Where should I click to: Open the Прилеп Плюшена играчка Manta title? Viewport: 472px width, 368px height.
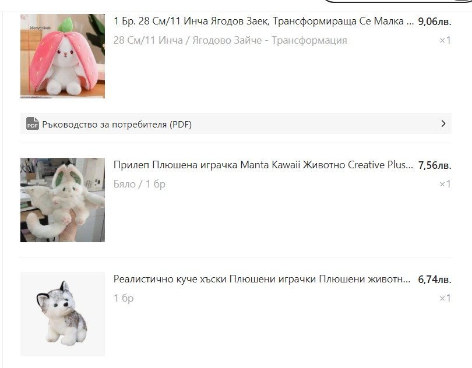pyautogui.click(x=263, y=165)
